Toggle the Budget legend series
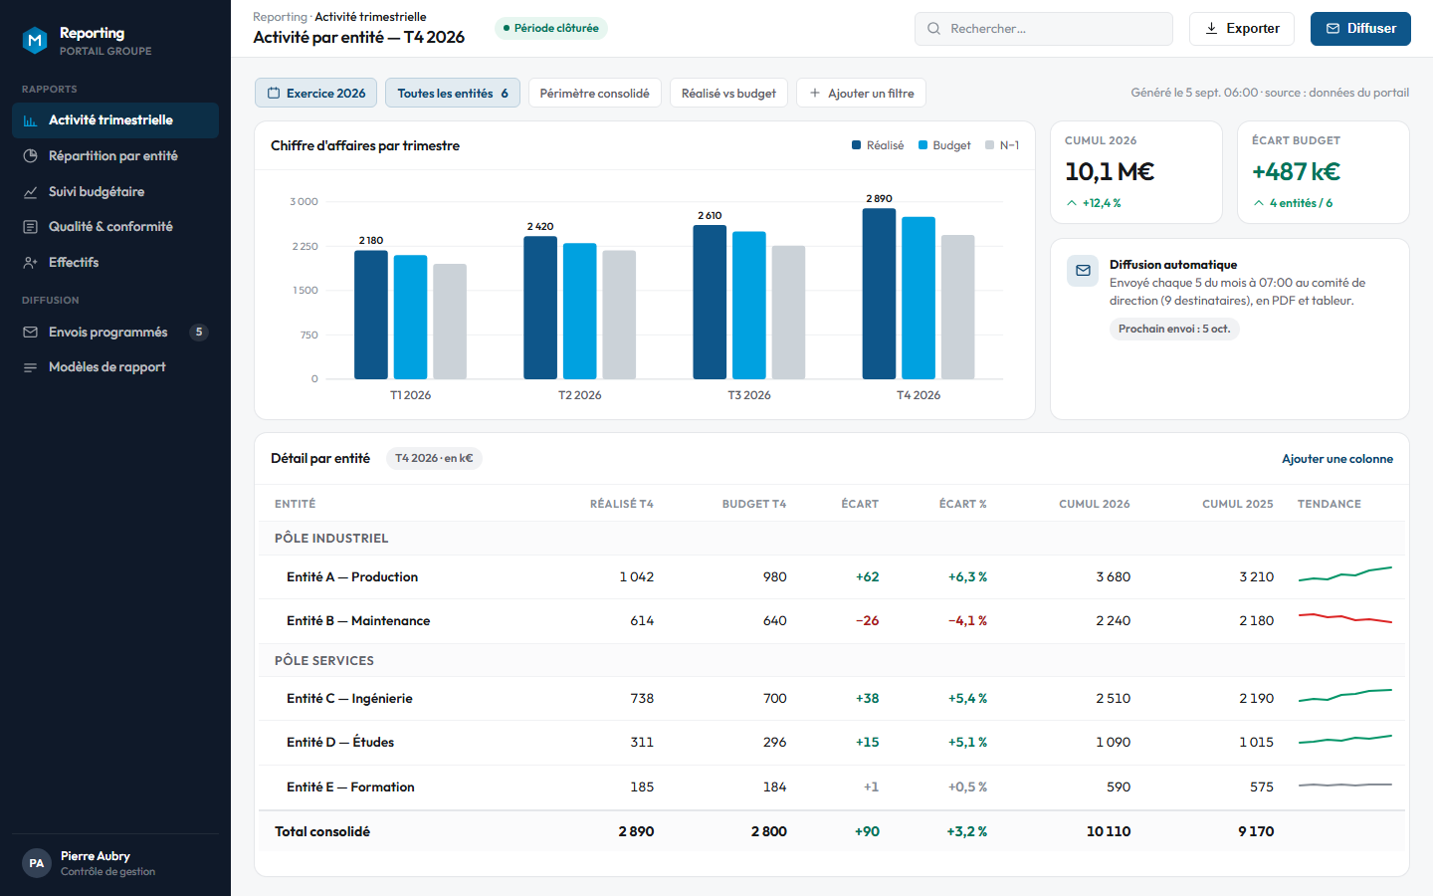 944,145
